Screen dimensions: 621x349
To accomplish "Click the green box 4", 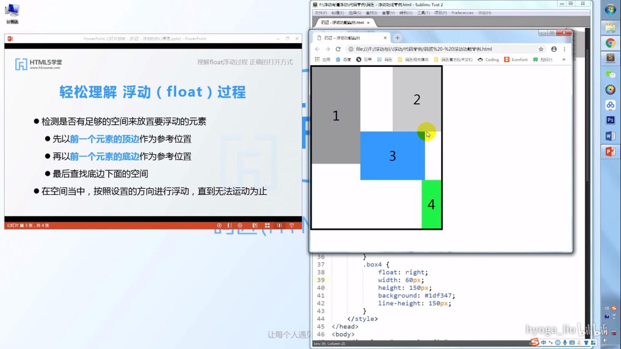I will pyautogui.click(x=431, y=204).
